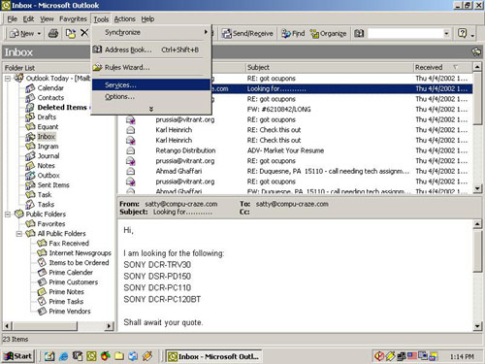Viewport: 485px width, 364px height.
Task: Open the Drafts folder
Action: [x=47, y=117]
